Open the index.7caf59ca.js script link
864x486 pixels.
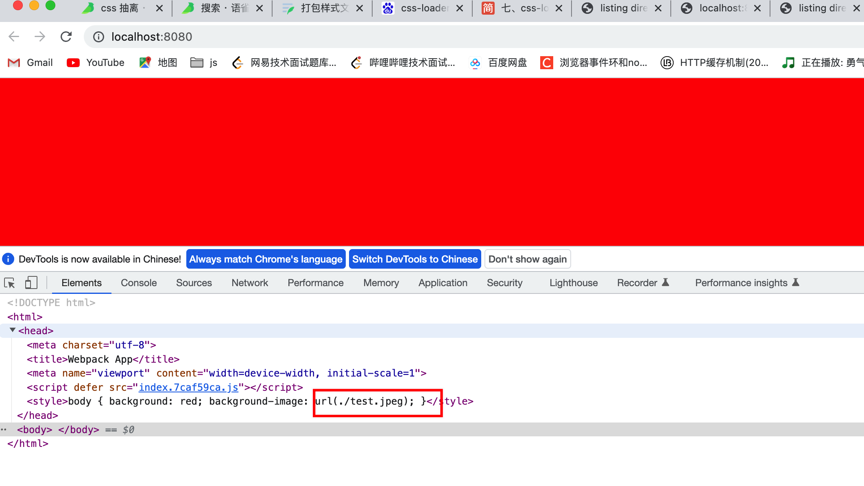(188, 387)
